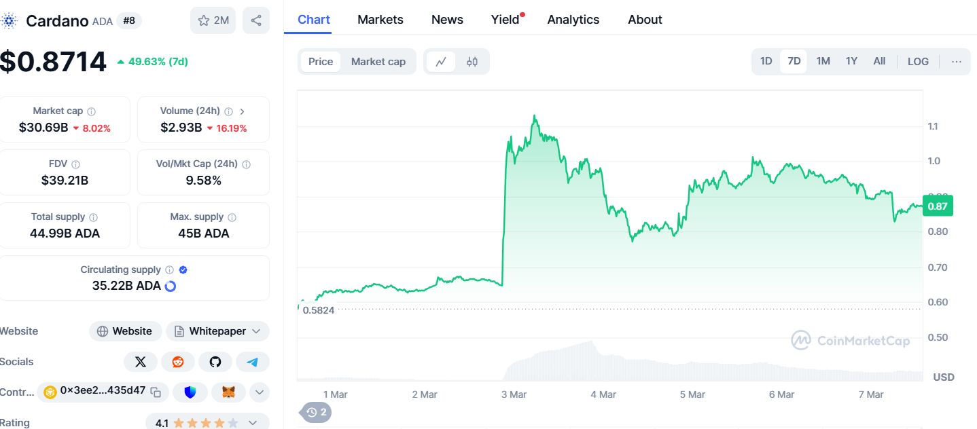The height and width of the screenshot is (429, 977).
Task: Click the share icon next to Cardano
Action: click(255, 20)
